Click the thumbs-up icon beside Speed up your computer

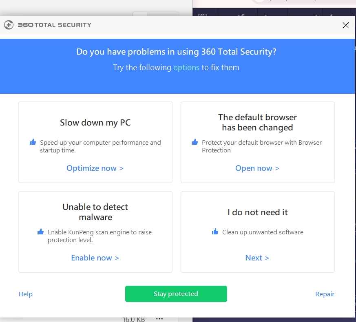point(33,142)
